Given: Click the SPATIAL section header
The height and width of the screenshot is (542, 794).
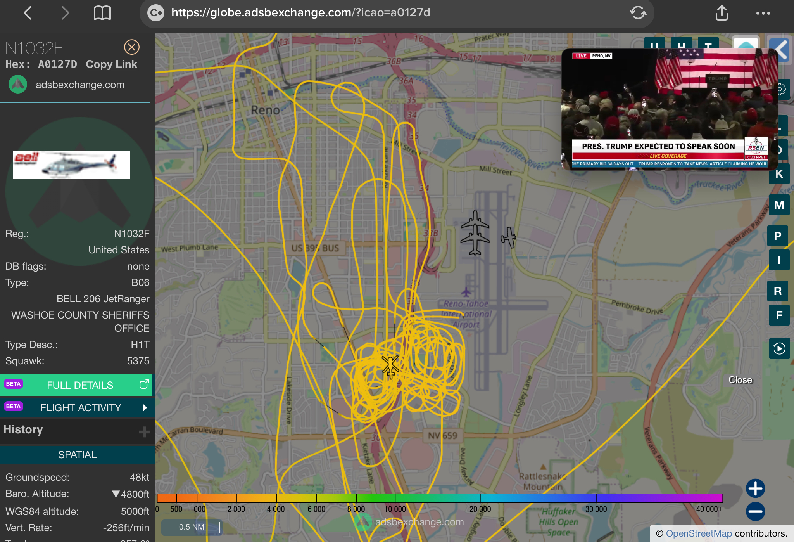Looking at the screenshot, I should pyautogui.click(x=77, y=455).
